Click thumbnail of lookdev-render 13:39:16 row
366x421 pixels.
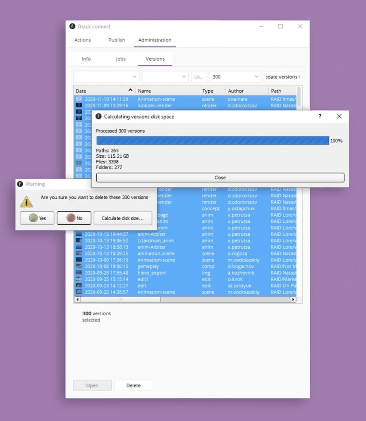tap(79, 105)
